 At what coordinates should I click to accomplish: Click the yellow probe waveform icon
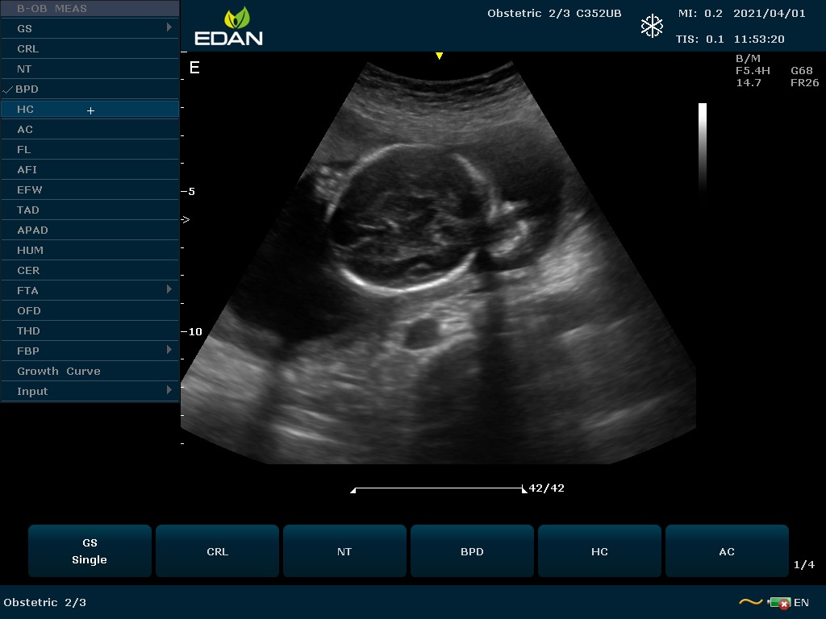pos(750,602)
